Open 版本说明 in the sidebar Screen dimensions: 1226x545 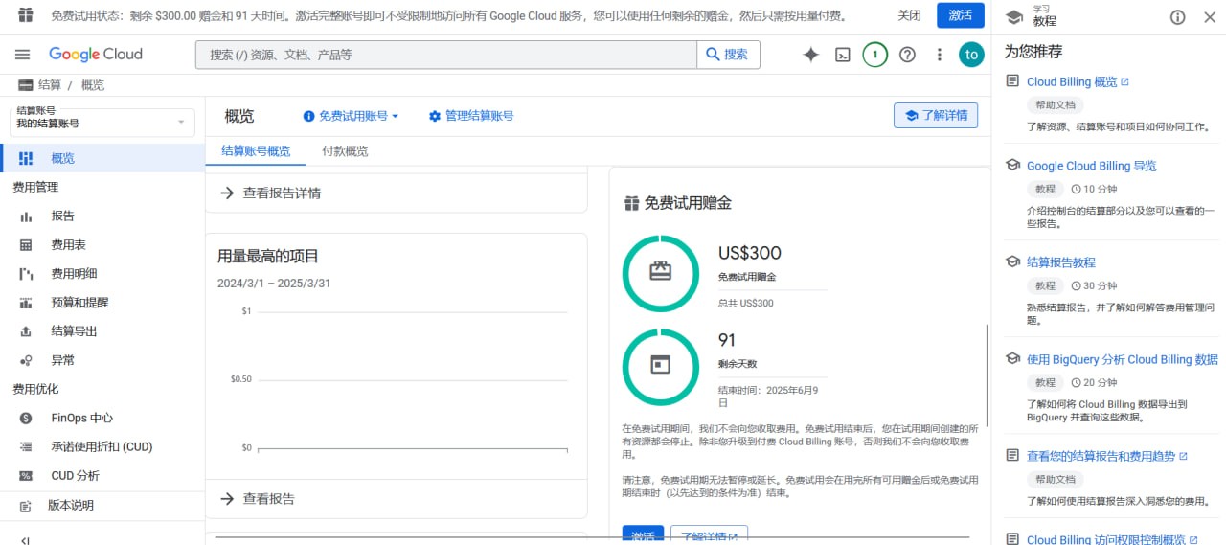[x=102, y=506]
